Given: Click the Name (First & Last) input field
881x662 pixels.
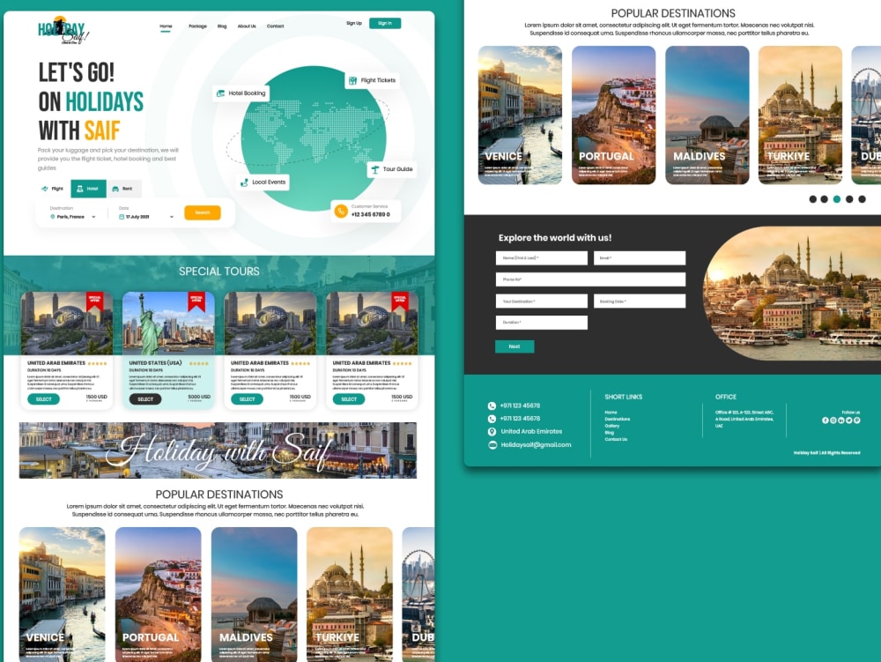Looking at the screenshot, I should pyautogui.click(x=542, y=258).
